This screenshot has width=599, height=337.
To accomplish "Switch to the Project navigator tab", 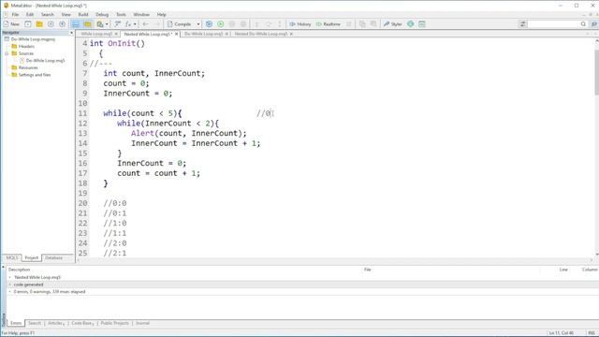I will [x=31, y=258].
